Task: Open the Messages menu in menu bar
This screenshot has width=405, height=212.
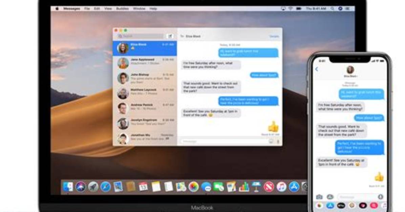Action: (x=71, y=9)
